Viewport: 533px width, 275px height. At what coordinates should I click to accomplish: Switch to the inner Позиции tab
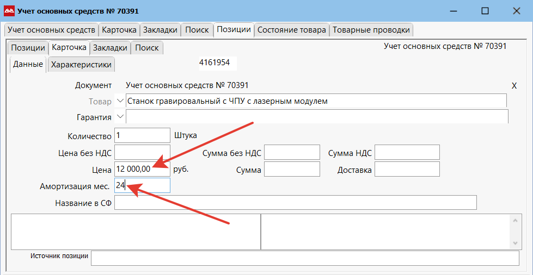pos(28,48)
